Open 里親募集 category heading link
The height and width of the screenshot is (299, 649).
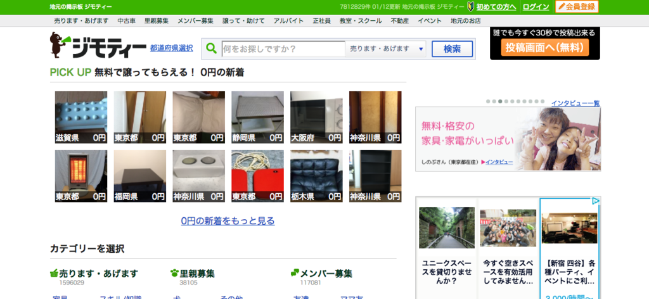pyautogui.click(x=197, y=274)
